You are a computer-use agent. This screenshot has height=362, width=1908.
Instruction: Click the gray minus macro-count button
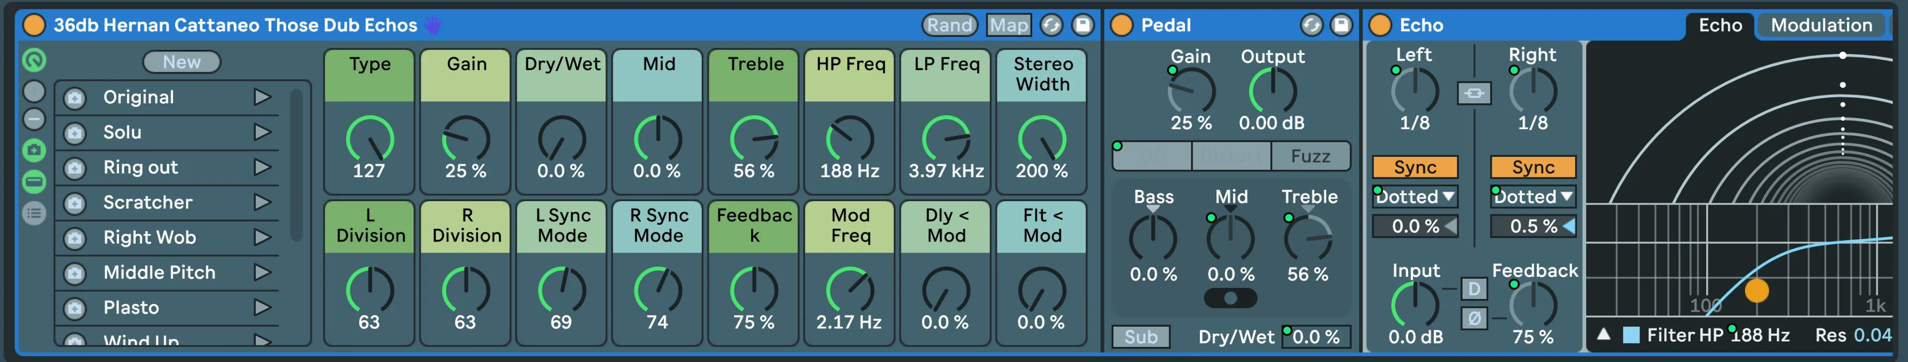pyautogui.click(x=34, y=119)
